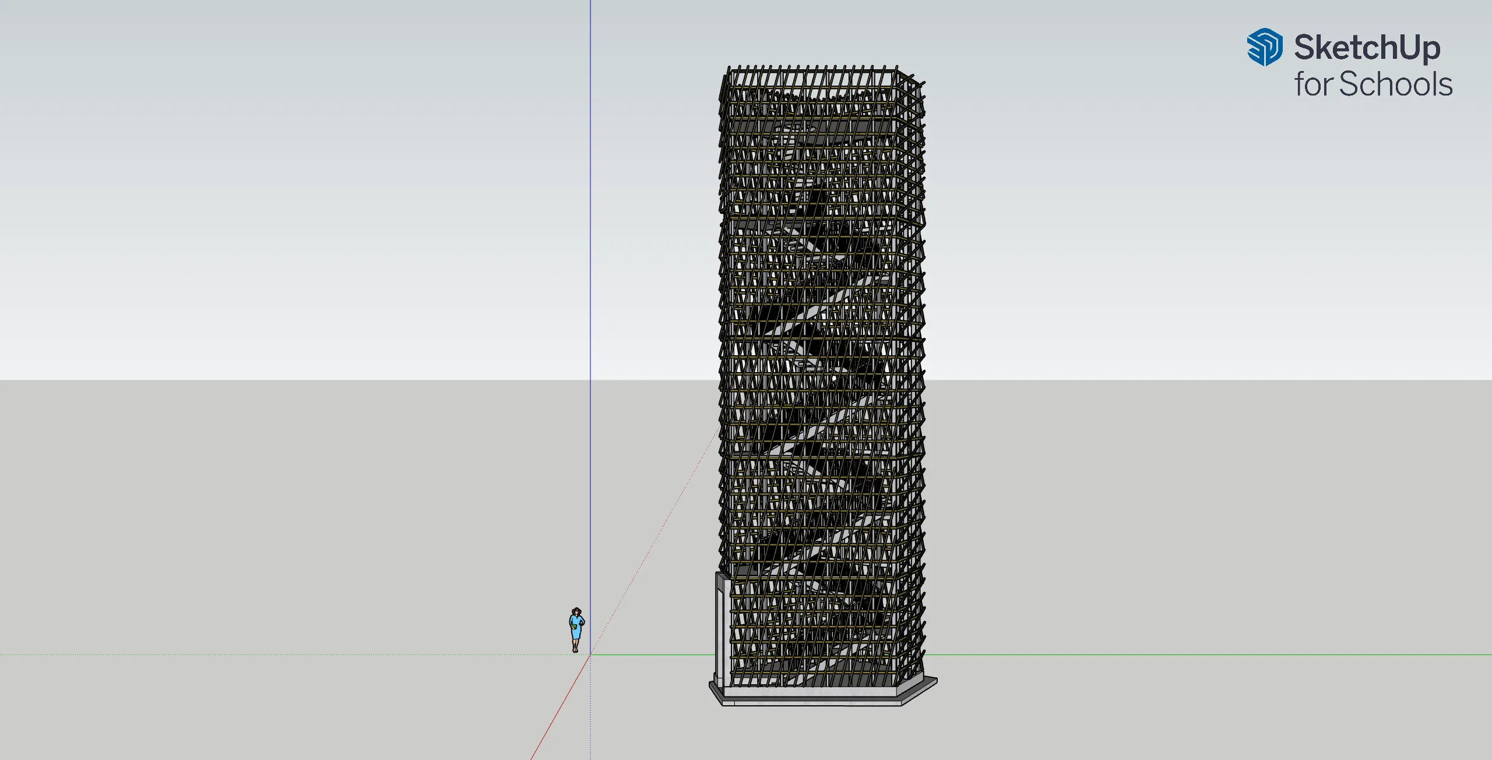Click the solid green axis left of tower
Screen dimensions: 1492x760
(x=653, y=655)
